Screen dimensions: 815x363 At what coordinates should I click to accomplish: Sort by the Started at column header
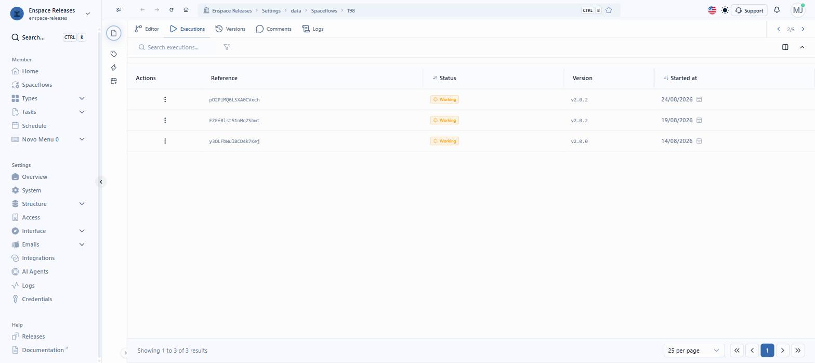(683, 78)
